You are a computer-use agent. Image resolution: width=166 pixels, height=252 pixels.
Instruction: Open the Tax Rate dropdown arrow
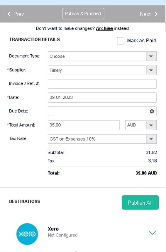151,139
